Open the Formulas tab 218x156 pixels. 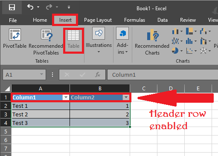(x=134, y=20)
